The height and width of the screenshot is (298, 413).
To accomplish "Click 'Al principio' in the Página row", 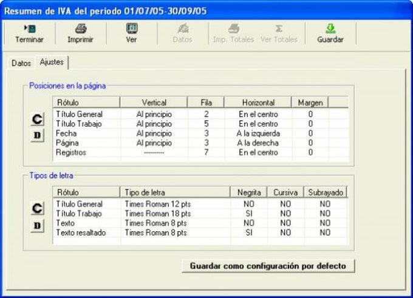I will pos(154,143).
